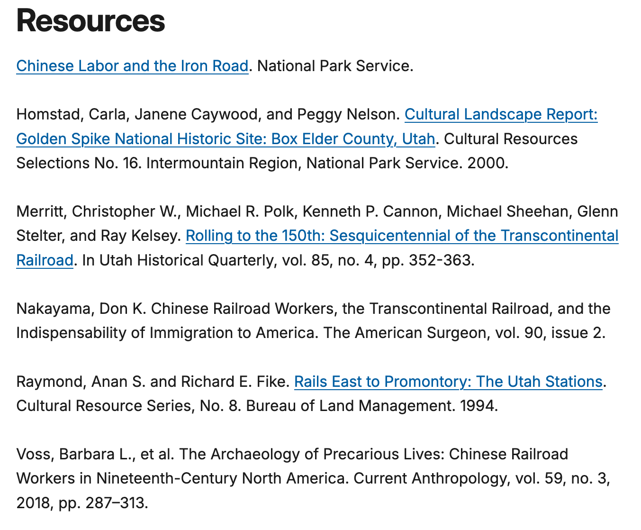Click 'The American Surgeon, vol. 90, issue 2.' text
Viewport: 641px width, 530px height.
click(464, 333)
